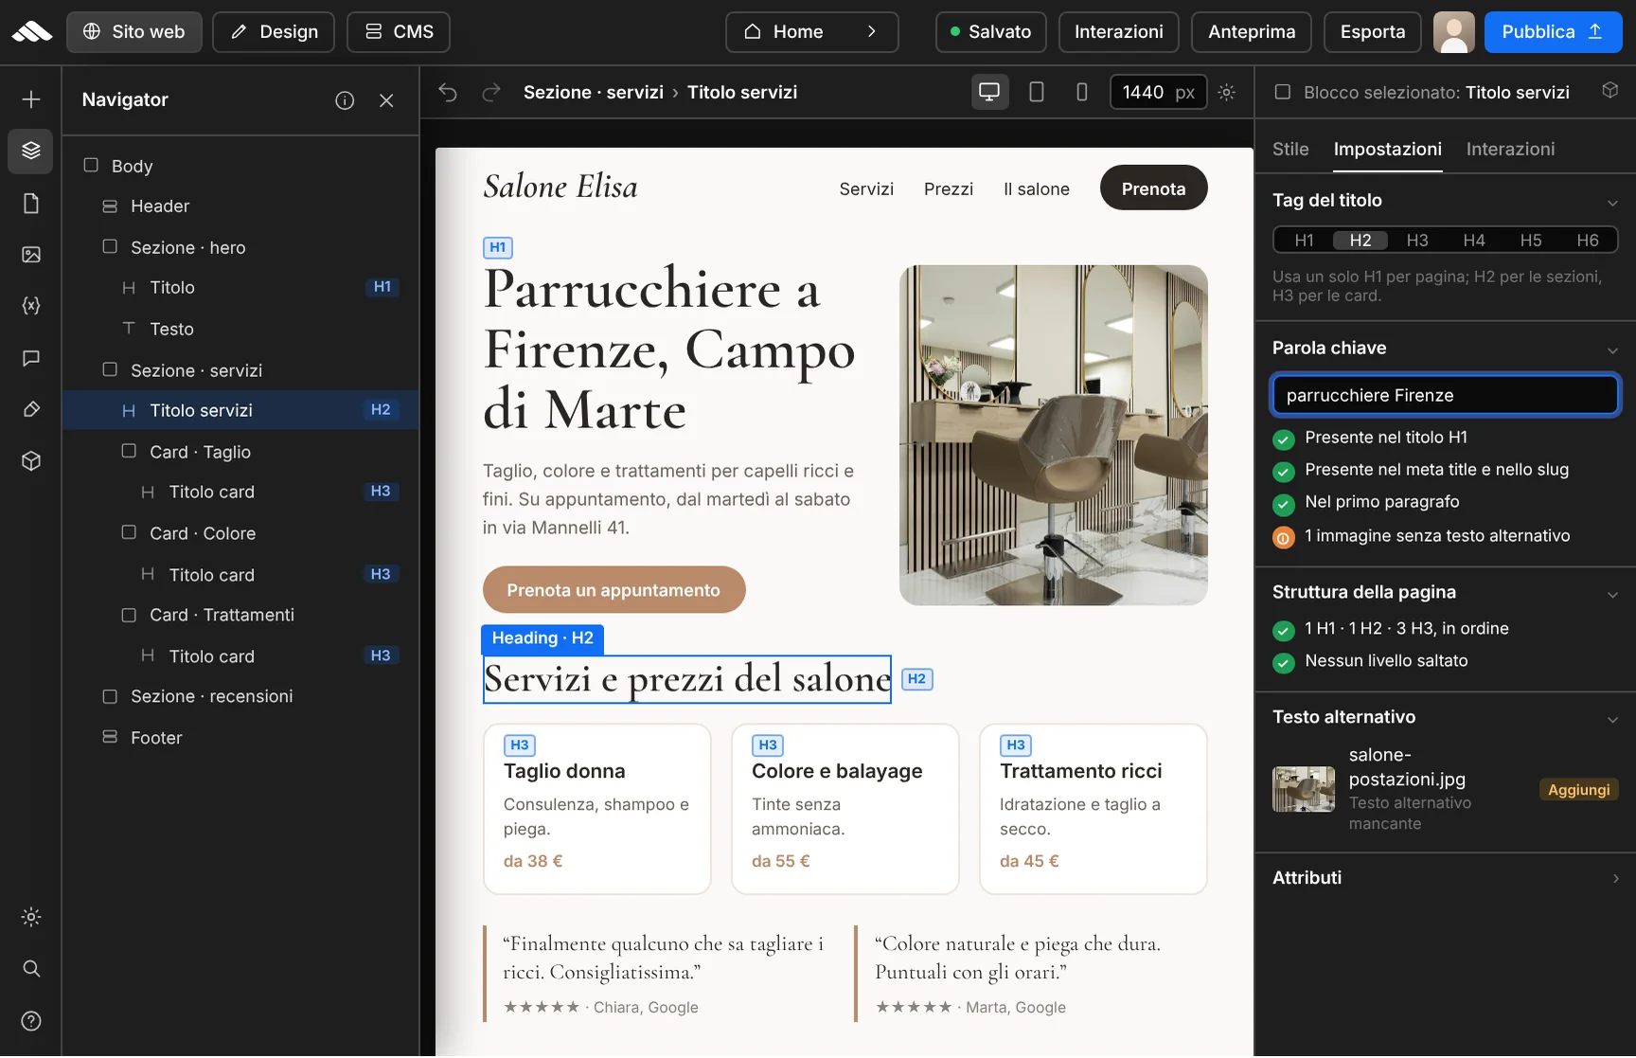Click the undo arrow

pos(448,92)
